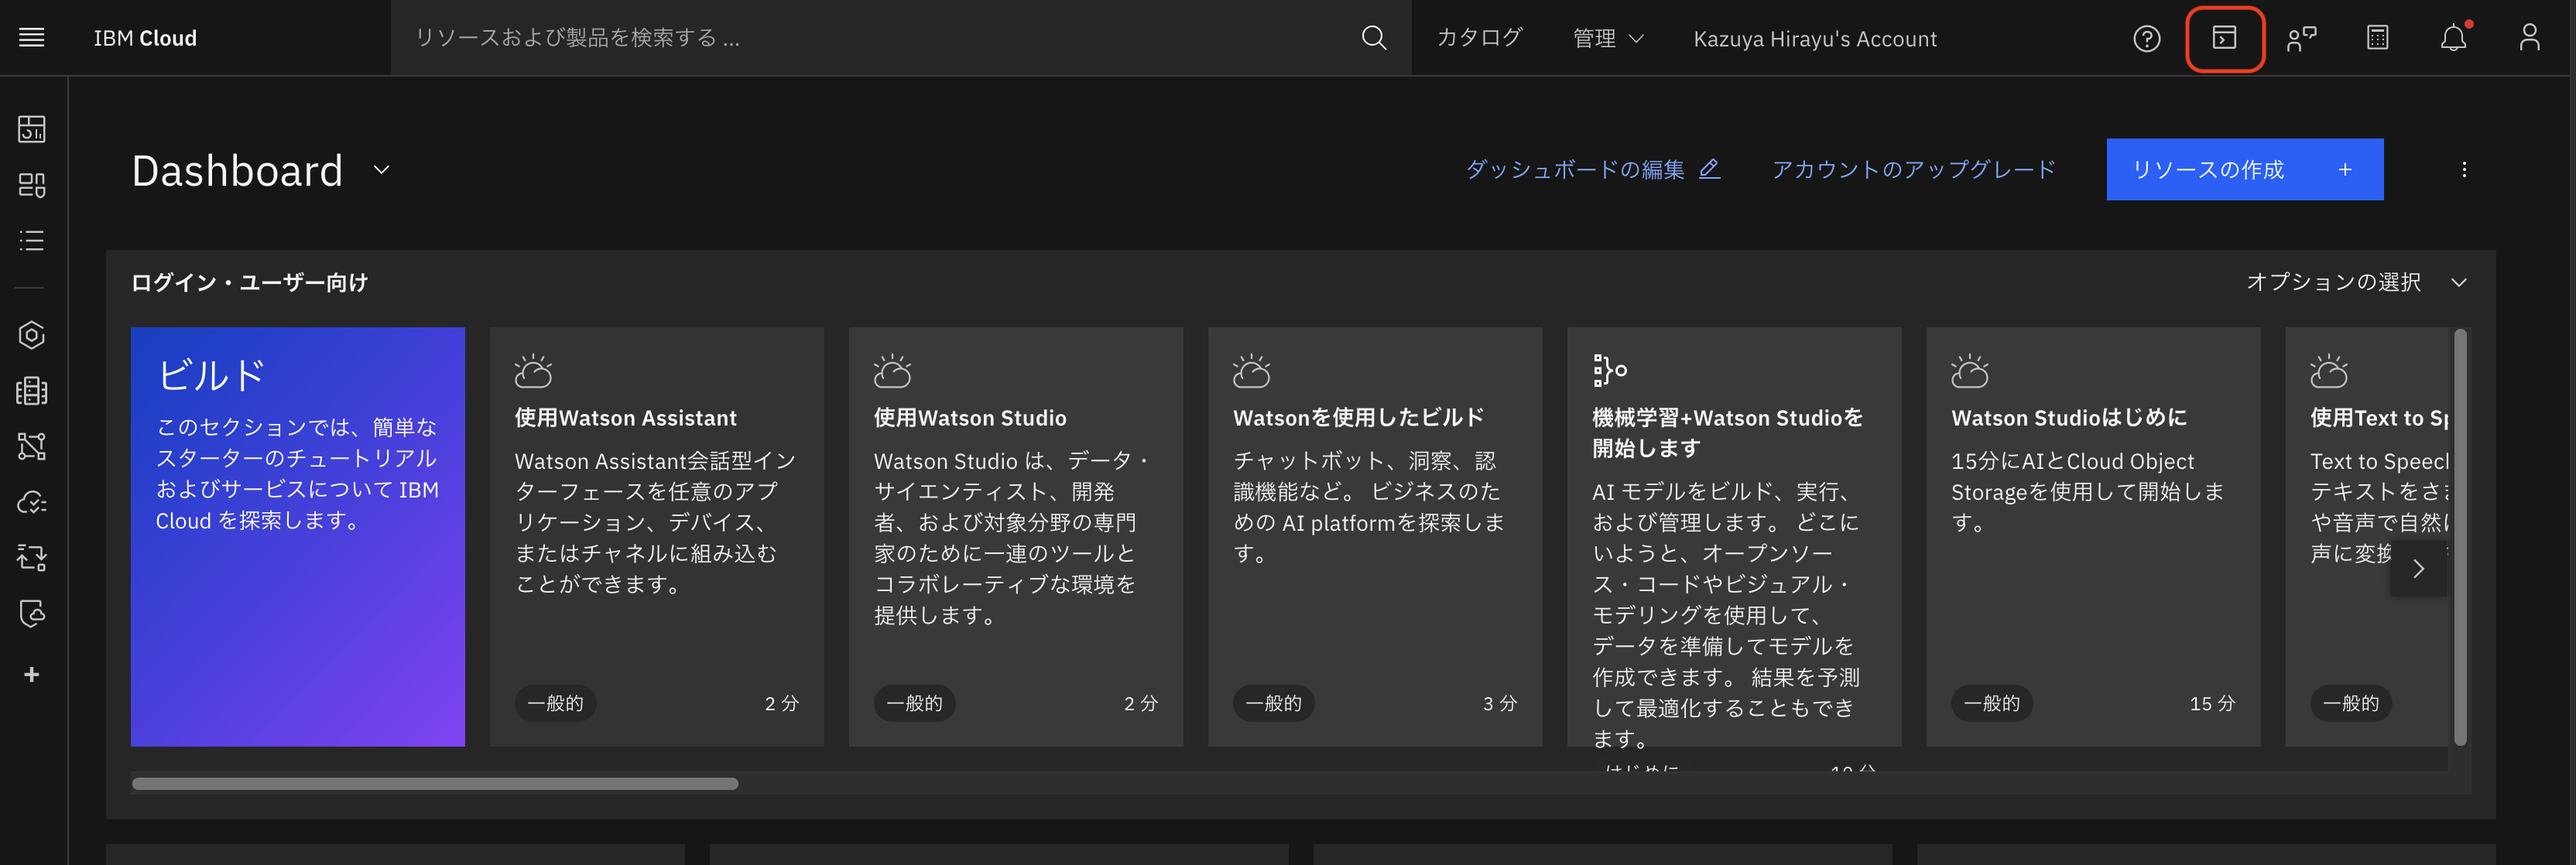Click the plus icon at sidebar bottom
Screen dimensions: 2576x865
pyautogui.click(x=31, y=674)
